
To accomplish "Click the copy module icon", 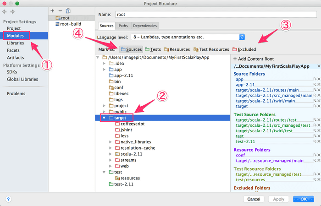I will 68,11.
